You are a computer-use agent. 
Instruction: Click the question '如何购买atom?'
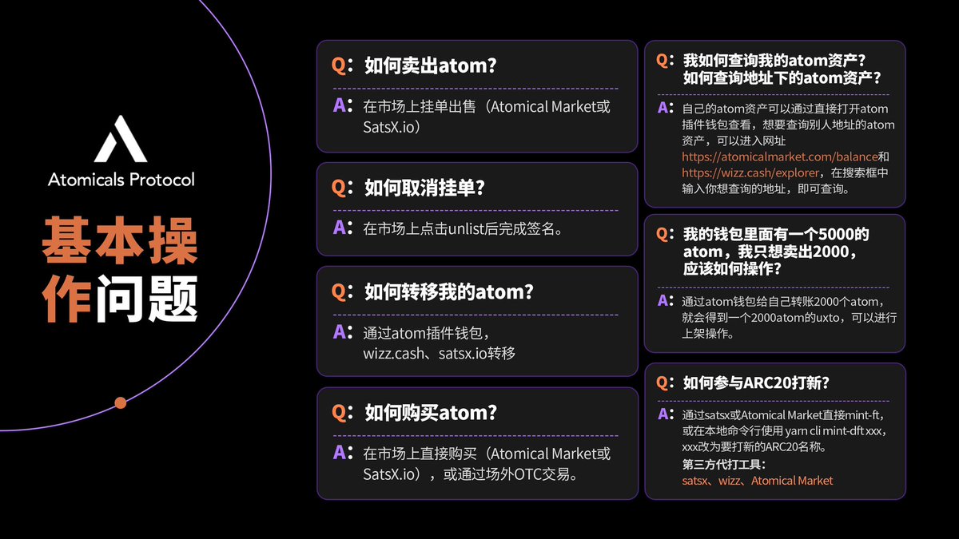(x=430, y=412)
